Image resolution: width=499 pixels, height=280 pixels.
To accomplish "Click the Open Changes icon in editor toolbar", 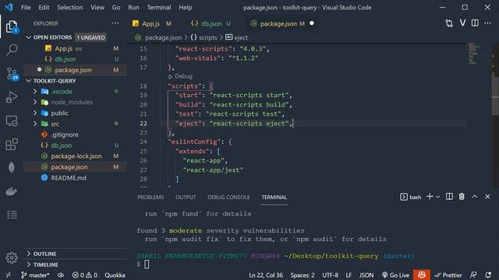I will 449,23.
